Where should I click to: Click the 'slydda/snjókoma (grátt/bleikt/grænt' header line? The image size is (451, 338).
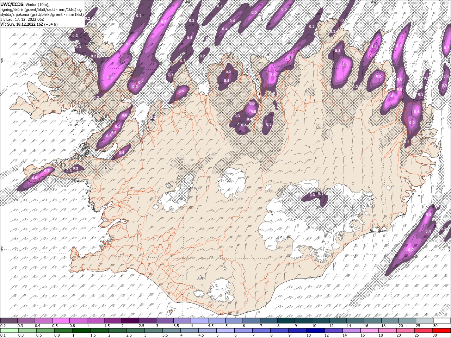42,14
